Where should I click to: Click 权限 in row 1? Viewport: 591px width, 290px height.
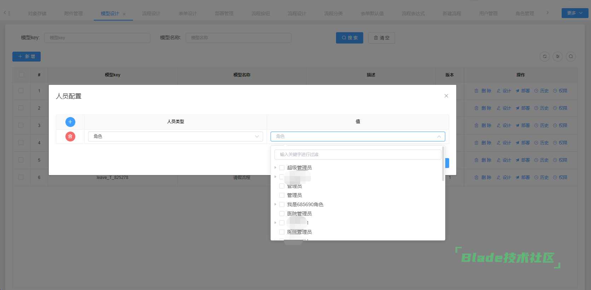(560, 91)
